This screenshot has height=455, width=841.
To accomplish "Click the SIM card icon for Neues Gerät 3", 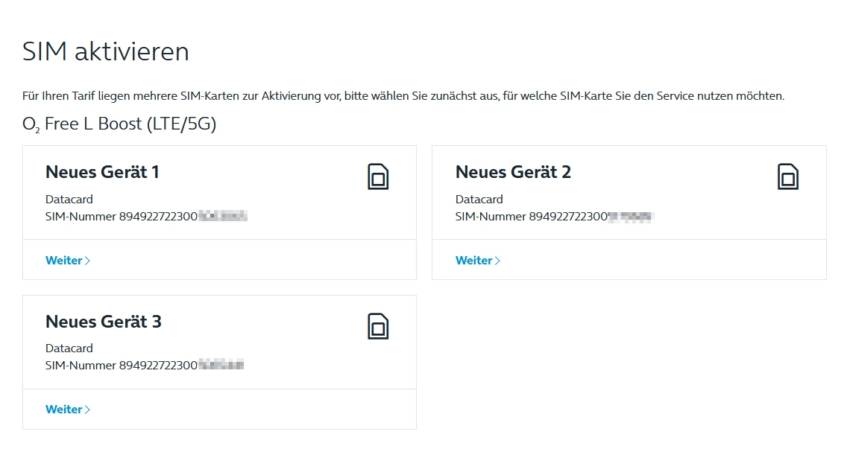I will (x=378, y=326).
